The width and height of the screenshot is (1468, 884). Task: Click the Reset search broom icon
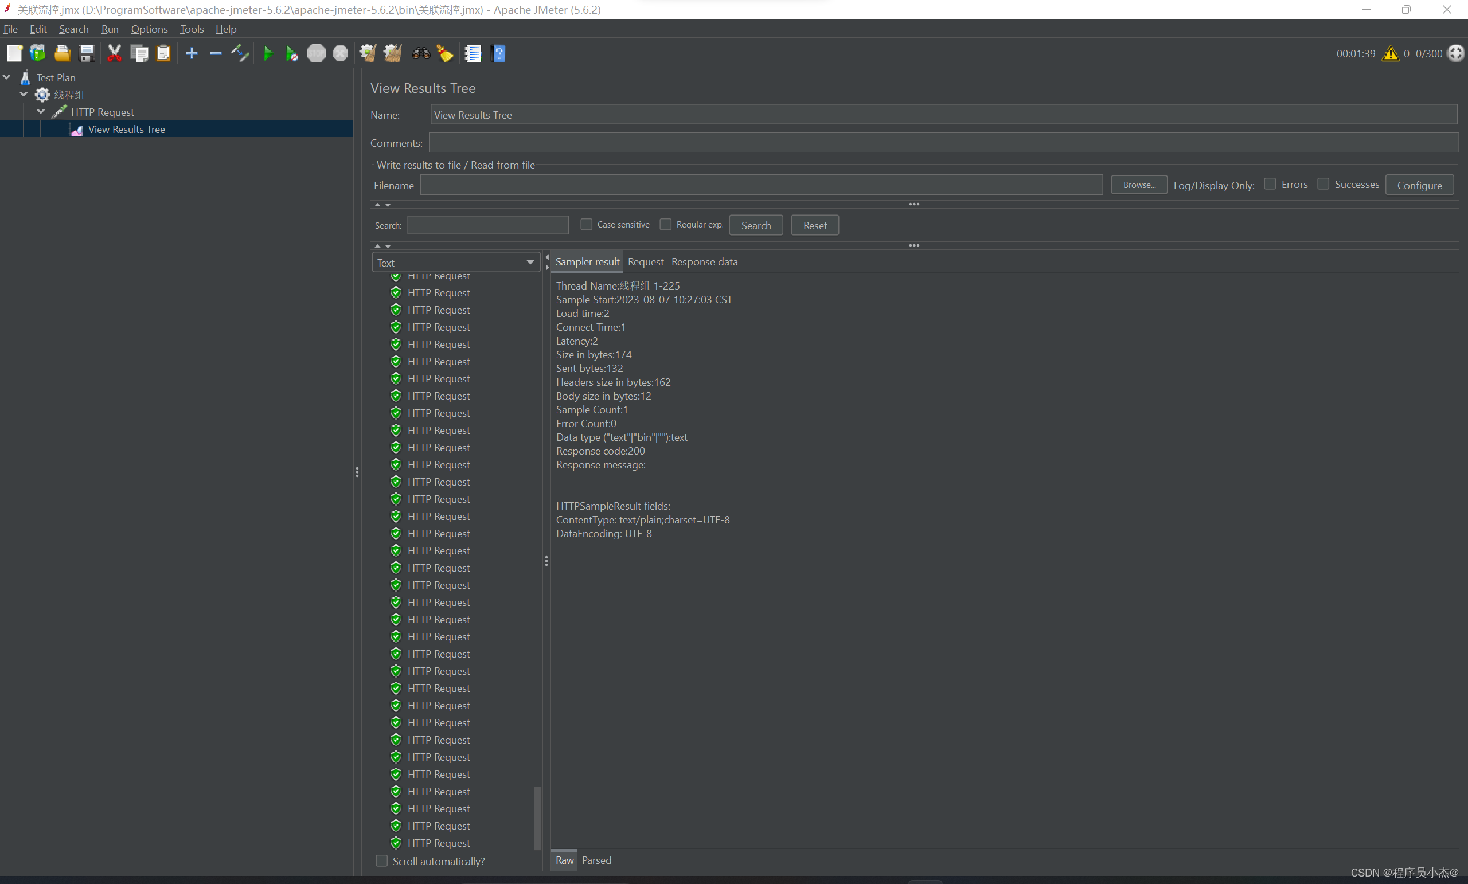[445, 54]
